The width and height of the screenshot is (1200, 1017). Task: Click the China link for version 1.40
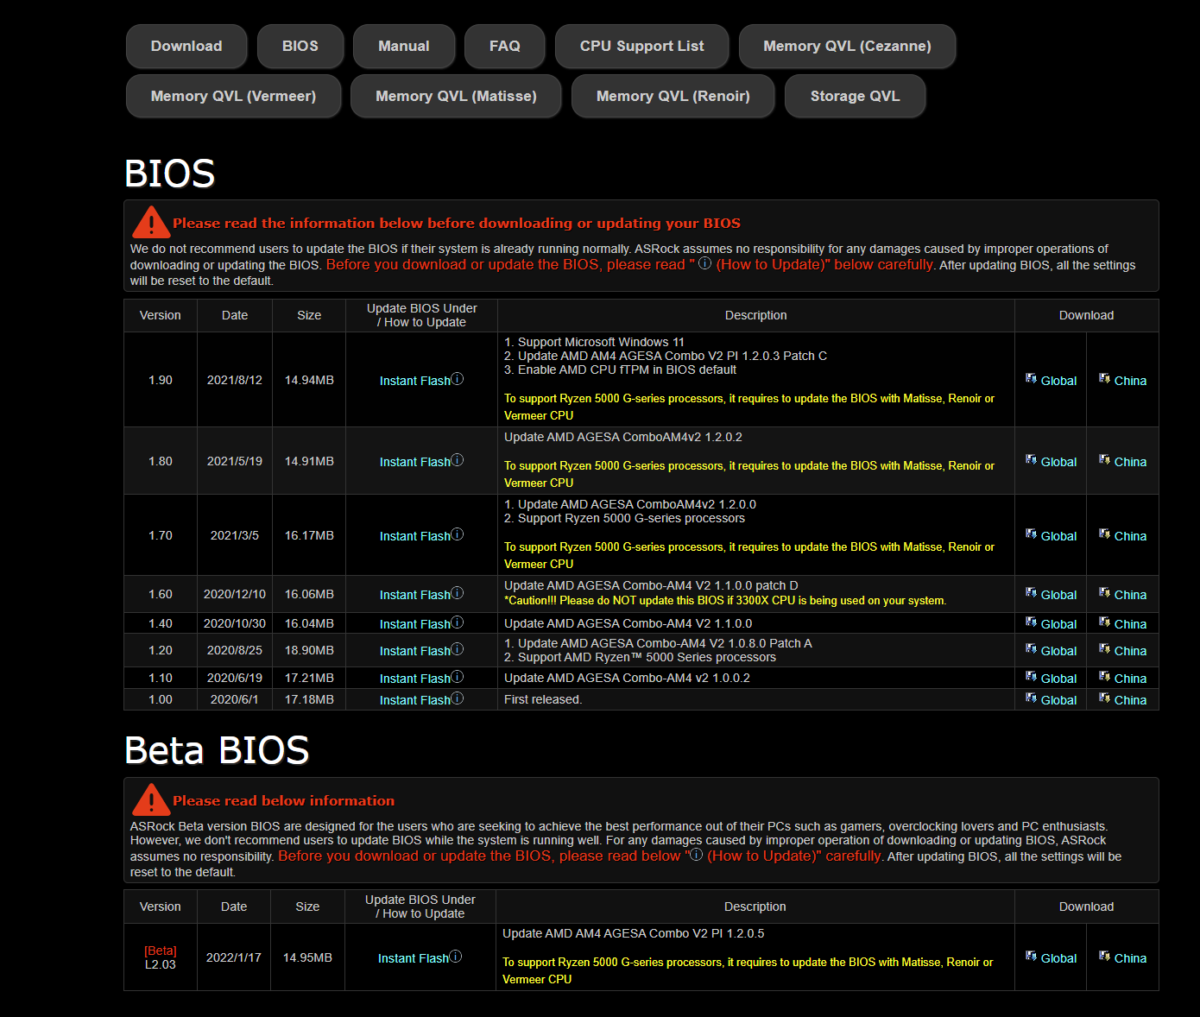point(1130,624)
